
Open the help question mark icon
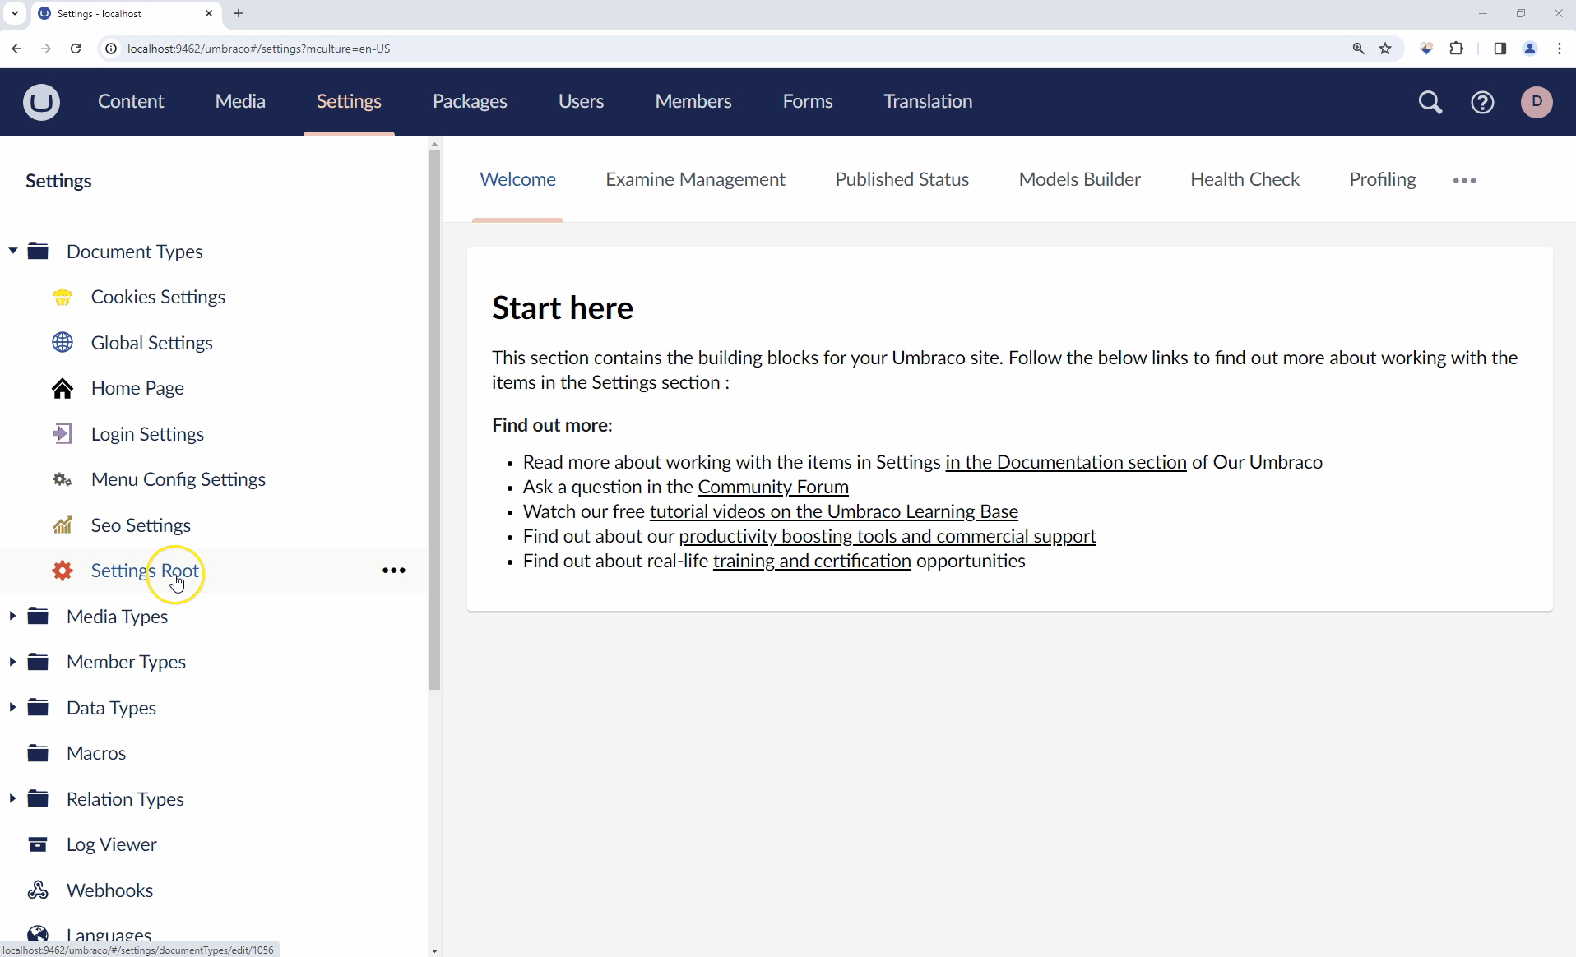[x=1482, y=102]
